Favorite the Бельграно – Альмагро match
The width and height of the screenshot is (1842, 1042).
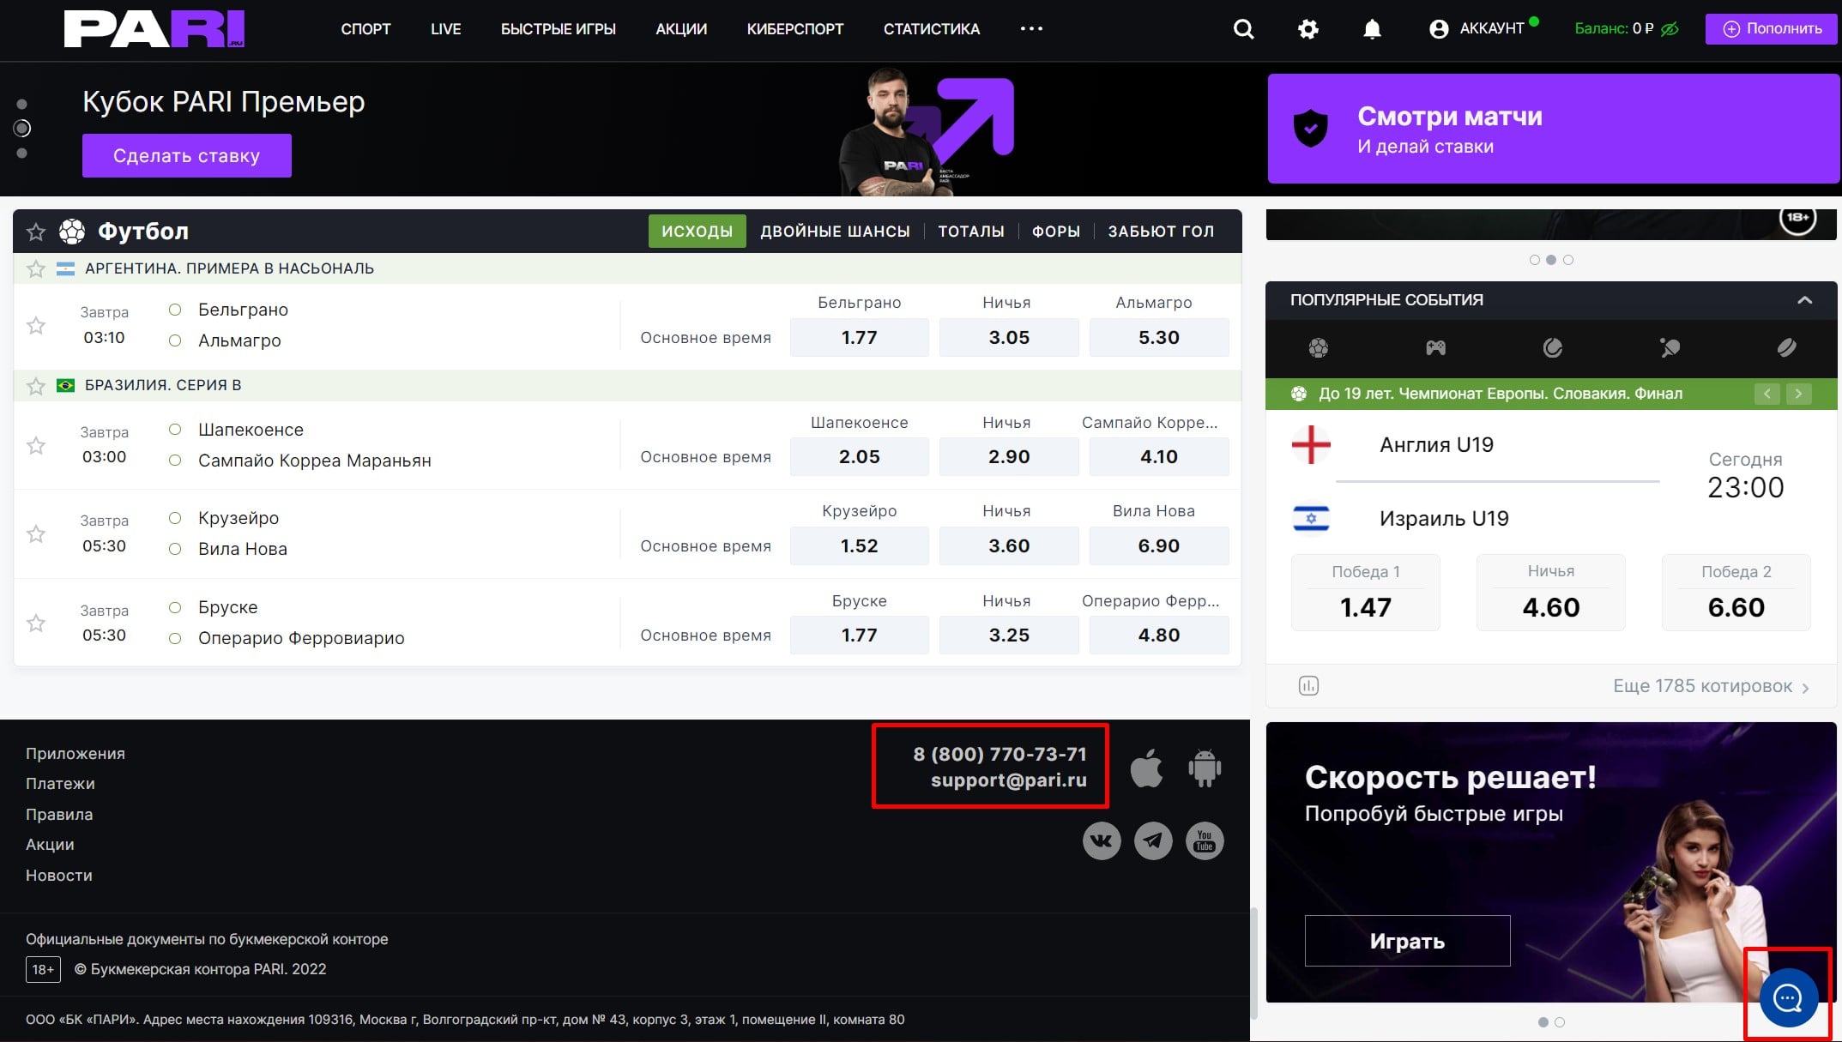tap(36, 325)
